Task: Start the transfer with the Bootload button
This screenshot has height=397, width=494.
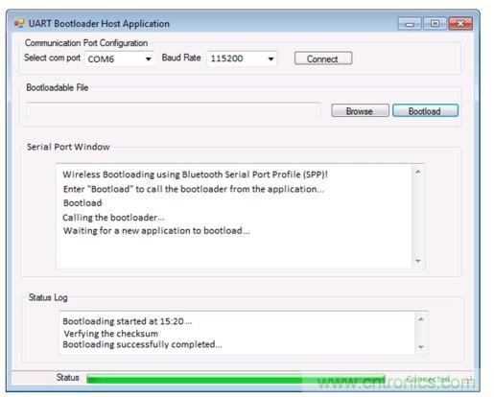Action: pyautogui.click(x=425, y=110)
